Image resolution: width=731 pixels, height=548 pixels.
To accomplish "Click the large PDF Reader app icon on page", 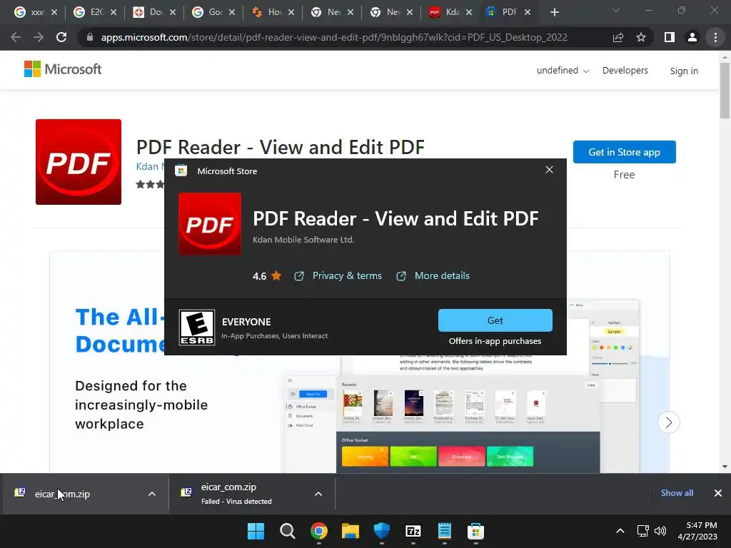I will coord(79,162).
